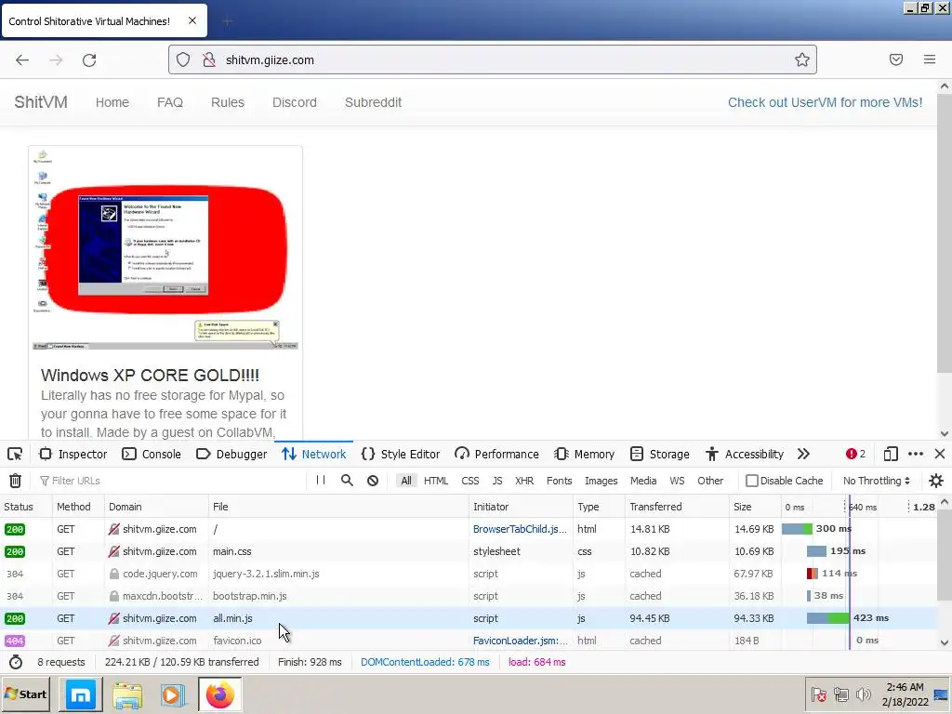Open the Windows Start button
Screen dimensions: 952x714
click(26, 694)
